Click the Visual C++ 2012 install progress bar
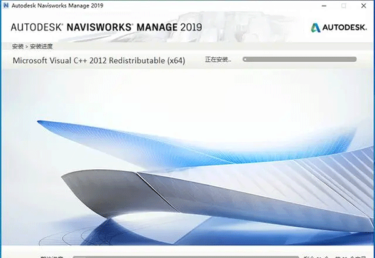 (x=299, y=59)
